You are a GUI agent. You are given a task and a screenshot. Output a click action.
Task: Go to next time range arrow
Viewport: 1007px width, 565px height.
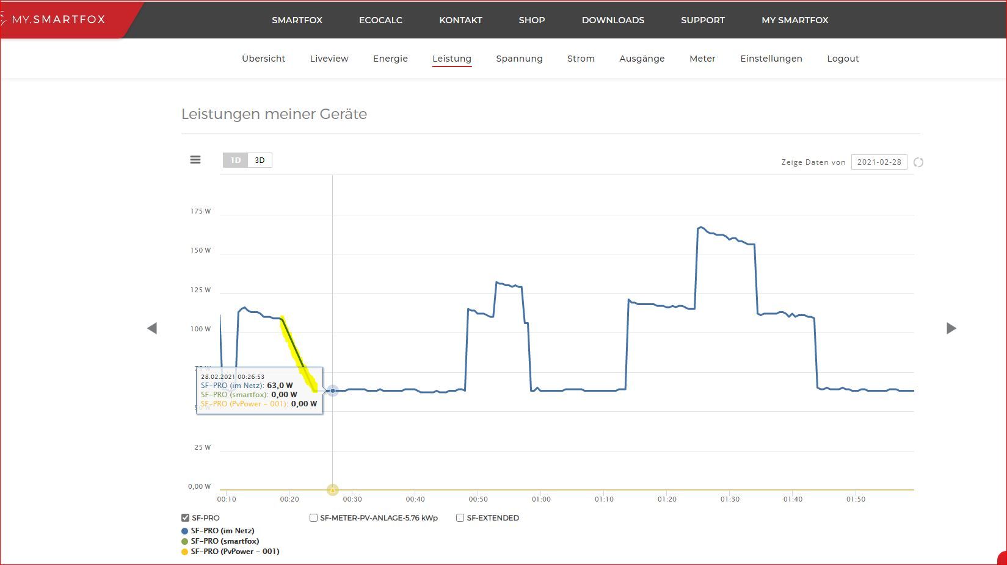click(x=951, y=328)
